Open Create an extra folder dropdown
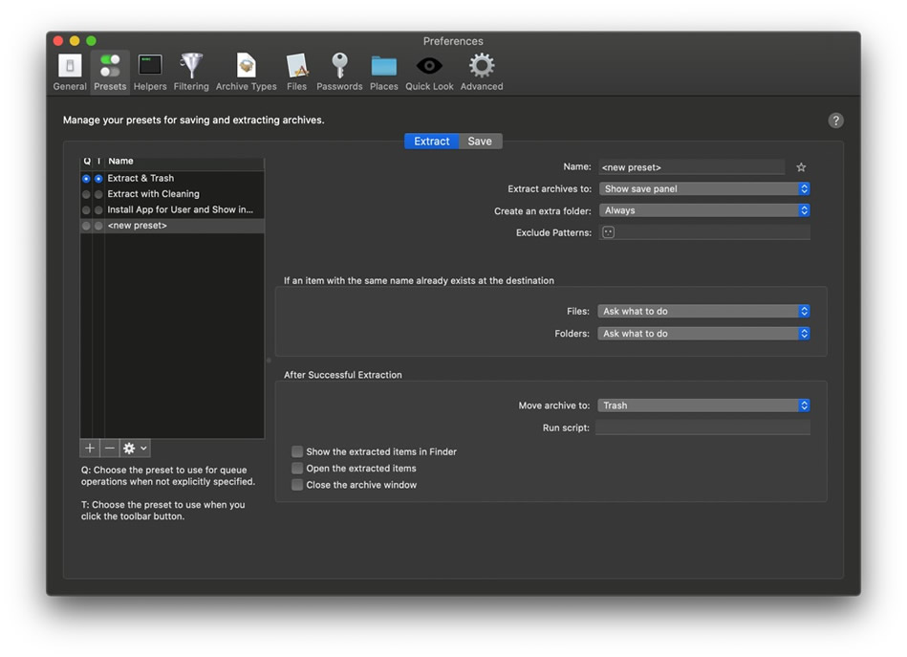 click(704, 210)
